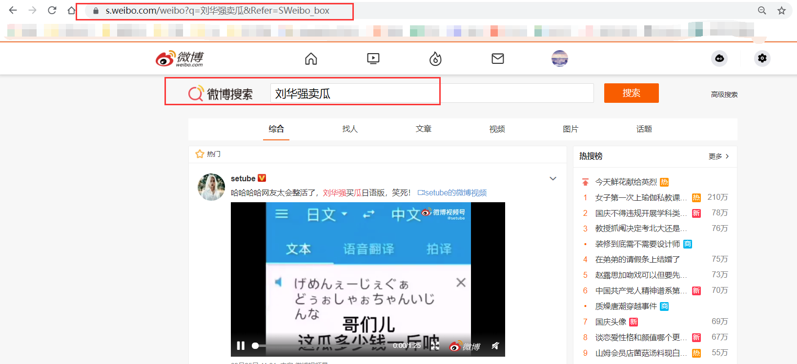
Task: Switch to the 文章 tab
Action: click(x=424, y=129)
